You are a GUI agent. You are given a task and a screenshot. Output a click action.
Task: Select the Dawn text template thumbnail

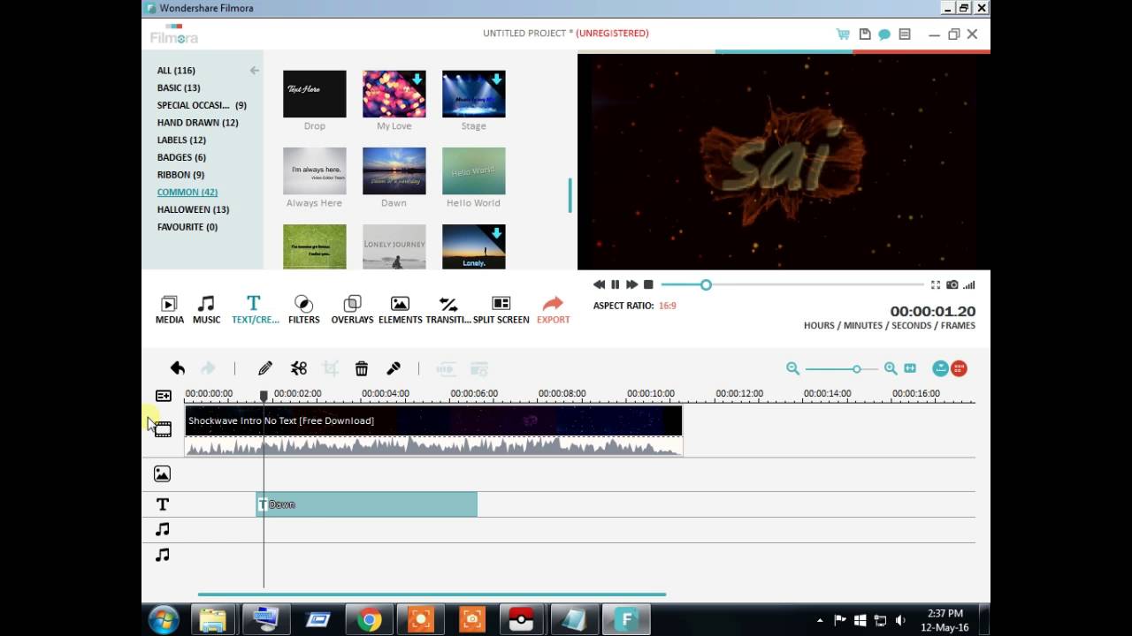394,170
